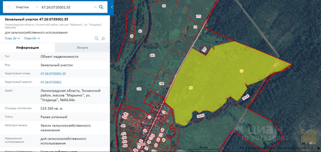
Task: Click the gray address subtitle under the title
Action: tap(54, 26)
